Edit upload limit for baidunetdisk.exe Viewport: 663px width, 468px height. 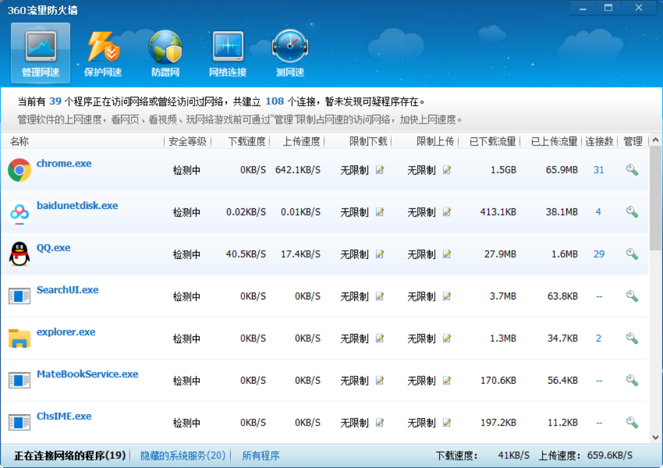point(447,212)
